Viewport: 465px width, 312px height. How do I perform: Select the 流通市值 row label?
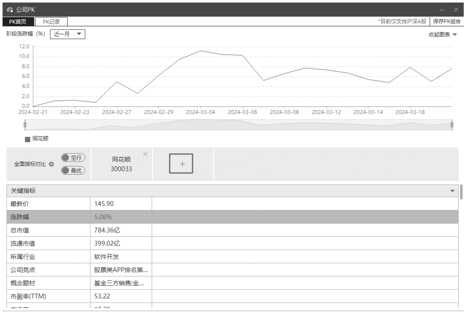[23, 244]
